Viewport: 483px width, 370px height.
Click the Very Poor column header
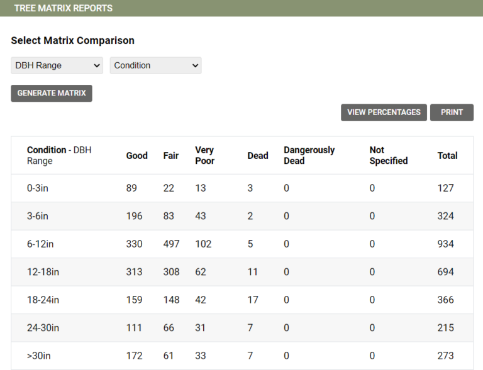click(205, 156)
